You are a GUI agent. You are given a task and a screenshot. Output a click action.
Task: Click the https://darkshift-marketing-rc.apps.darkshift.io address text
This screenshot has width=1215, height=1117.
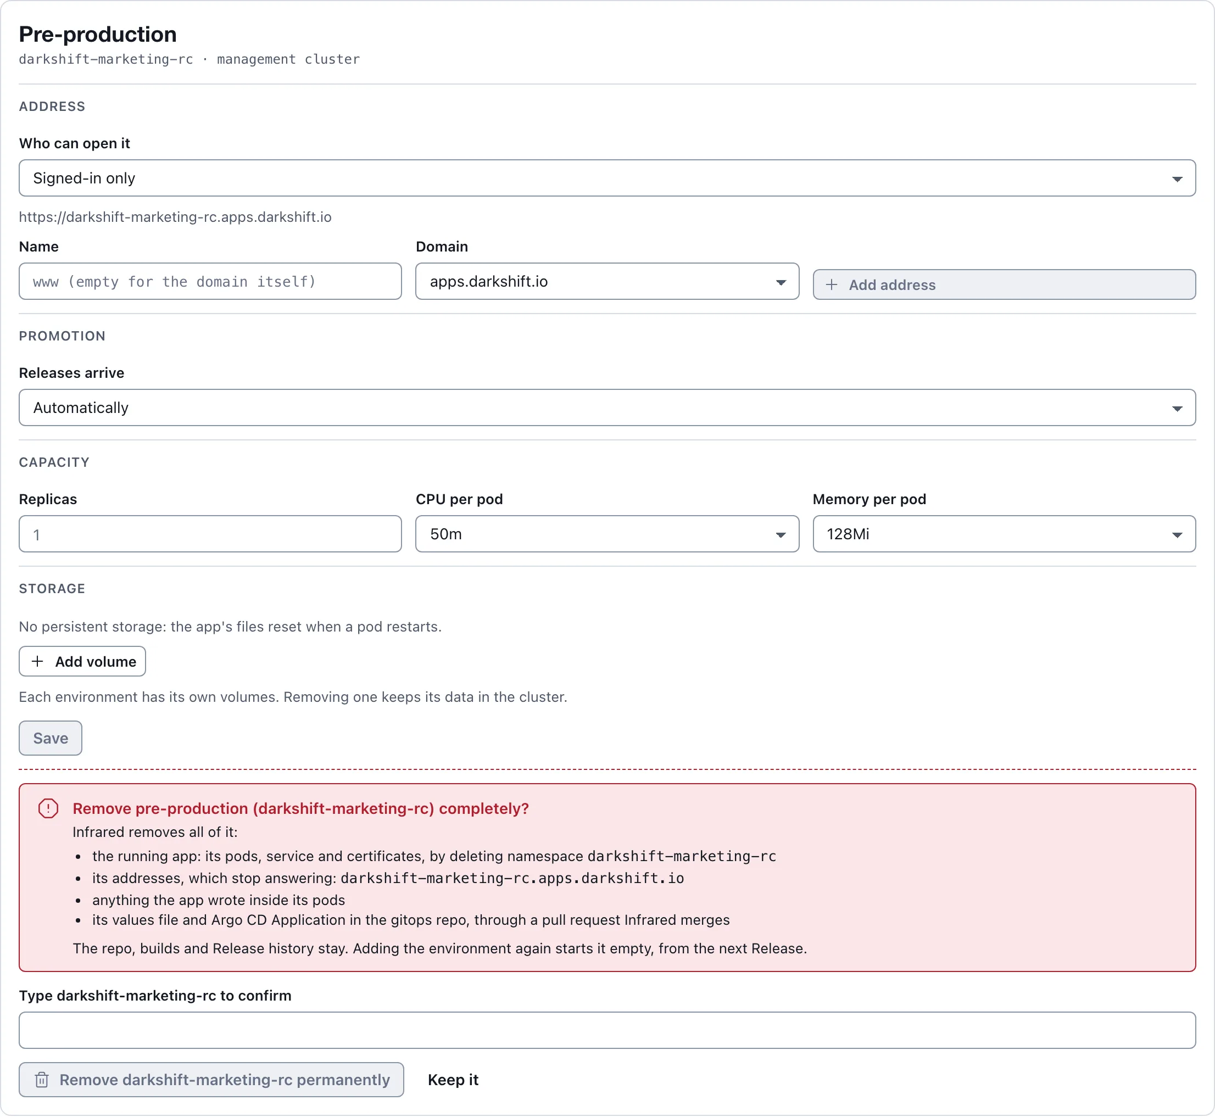pos(175,217)
